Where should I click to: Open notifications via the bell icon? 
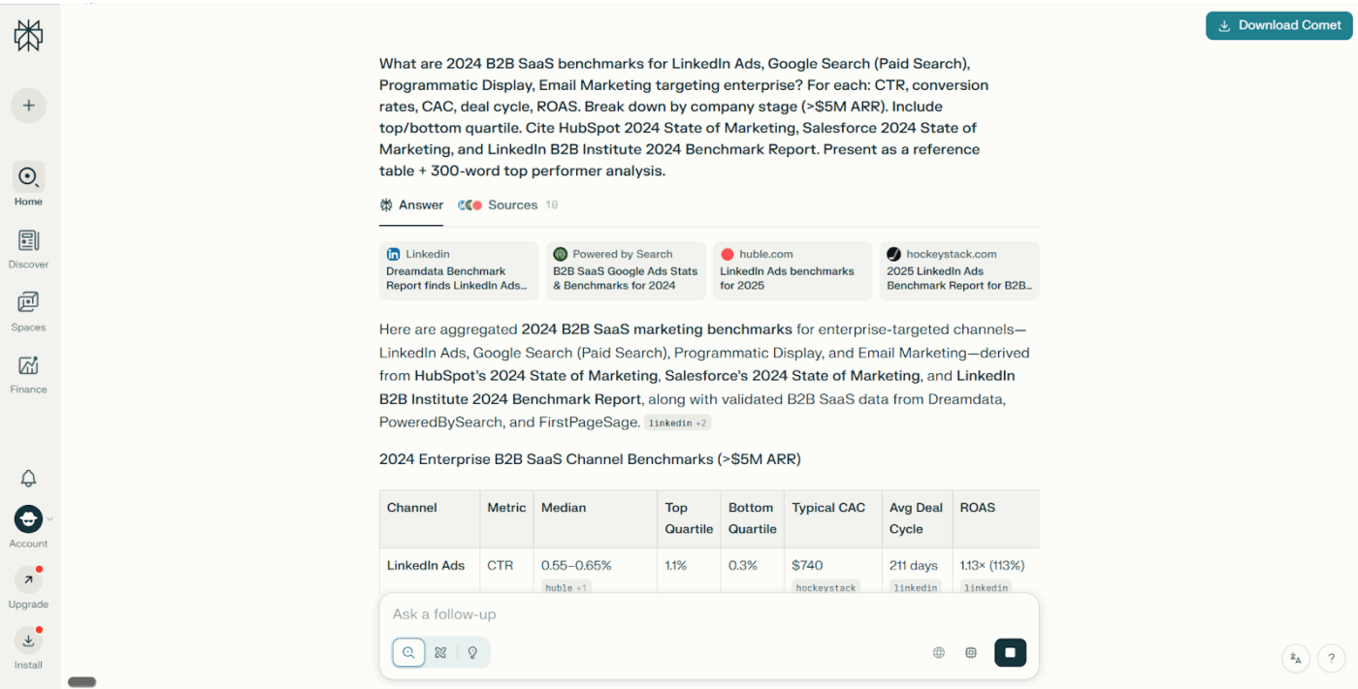pos(28,478)
